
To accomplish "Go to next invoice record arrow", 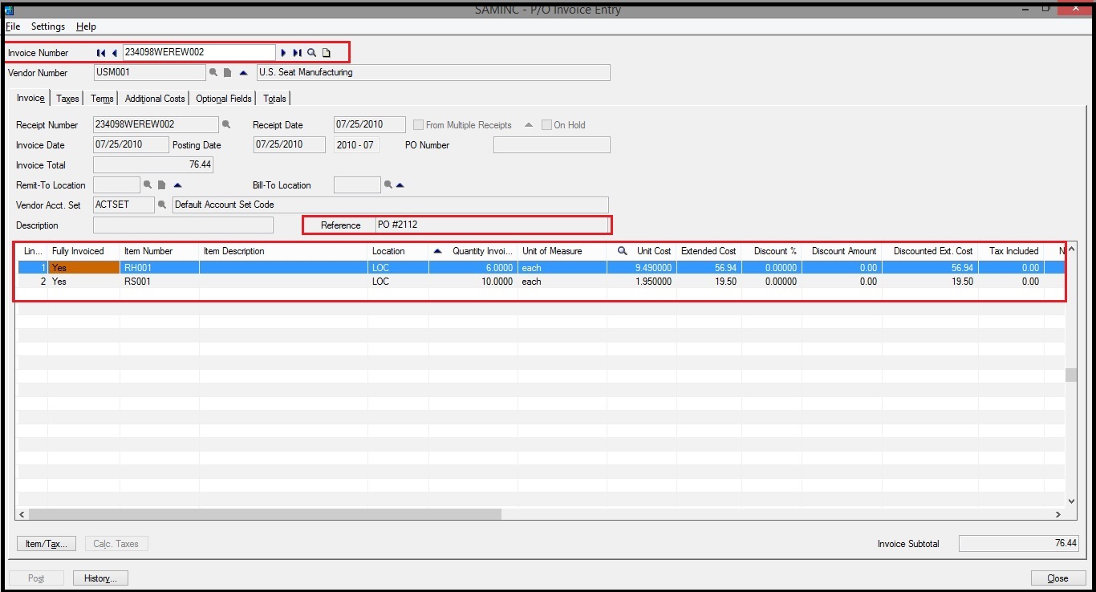I will click(x=283, y=53).
